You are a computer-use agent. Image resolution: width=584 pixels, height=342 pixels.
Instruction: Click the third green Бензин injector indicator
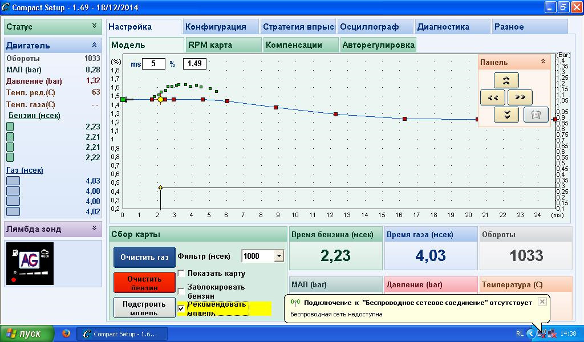tap(10, 147)
